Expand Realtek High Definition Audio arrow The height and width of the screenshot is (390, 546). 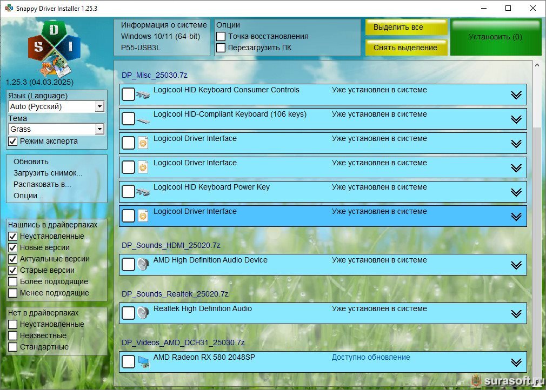pos(516,314)
